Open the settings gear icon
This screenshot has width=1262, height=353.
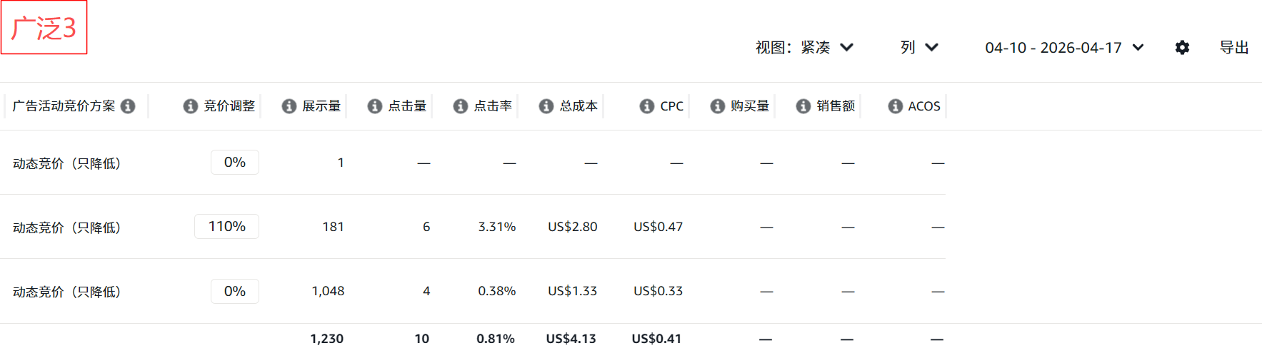coord(1182,48)
